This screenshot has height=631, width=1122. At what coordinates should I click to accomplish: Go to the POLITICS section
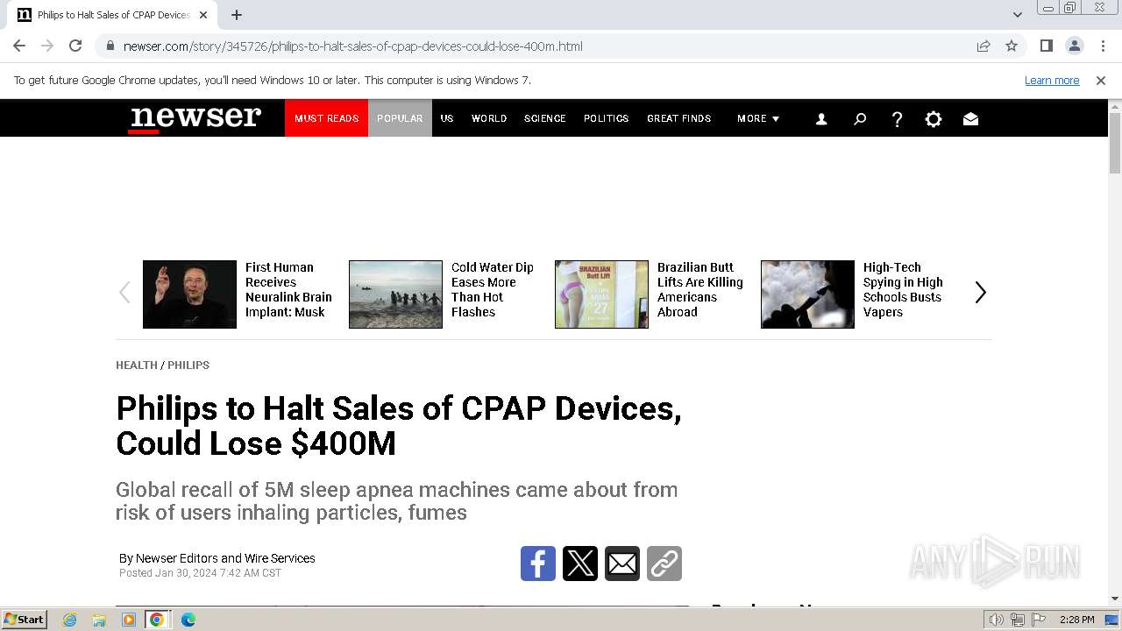607,118
